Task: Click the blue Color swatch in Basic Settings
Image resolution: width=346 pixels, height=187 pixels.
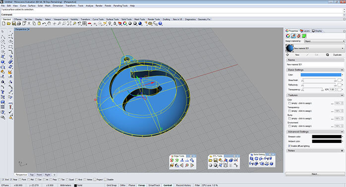Action: tap(321, 75)
